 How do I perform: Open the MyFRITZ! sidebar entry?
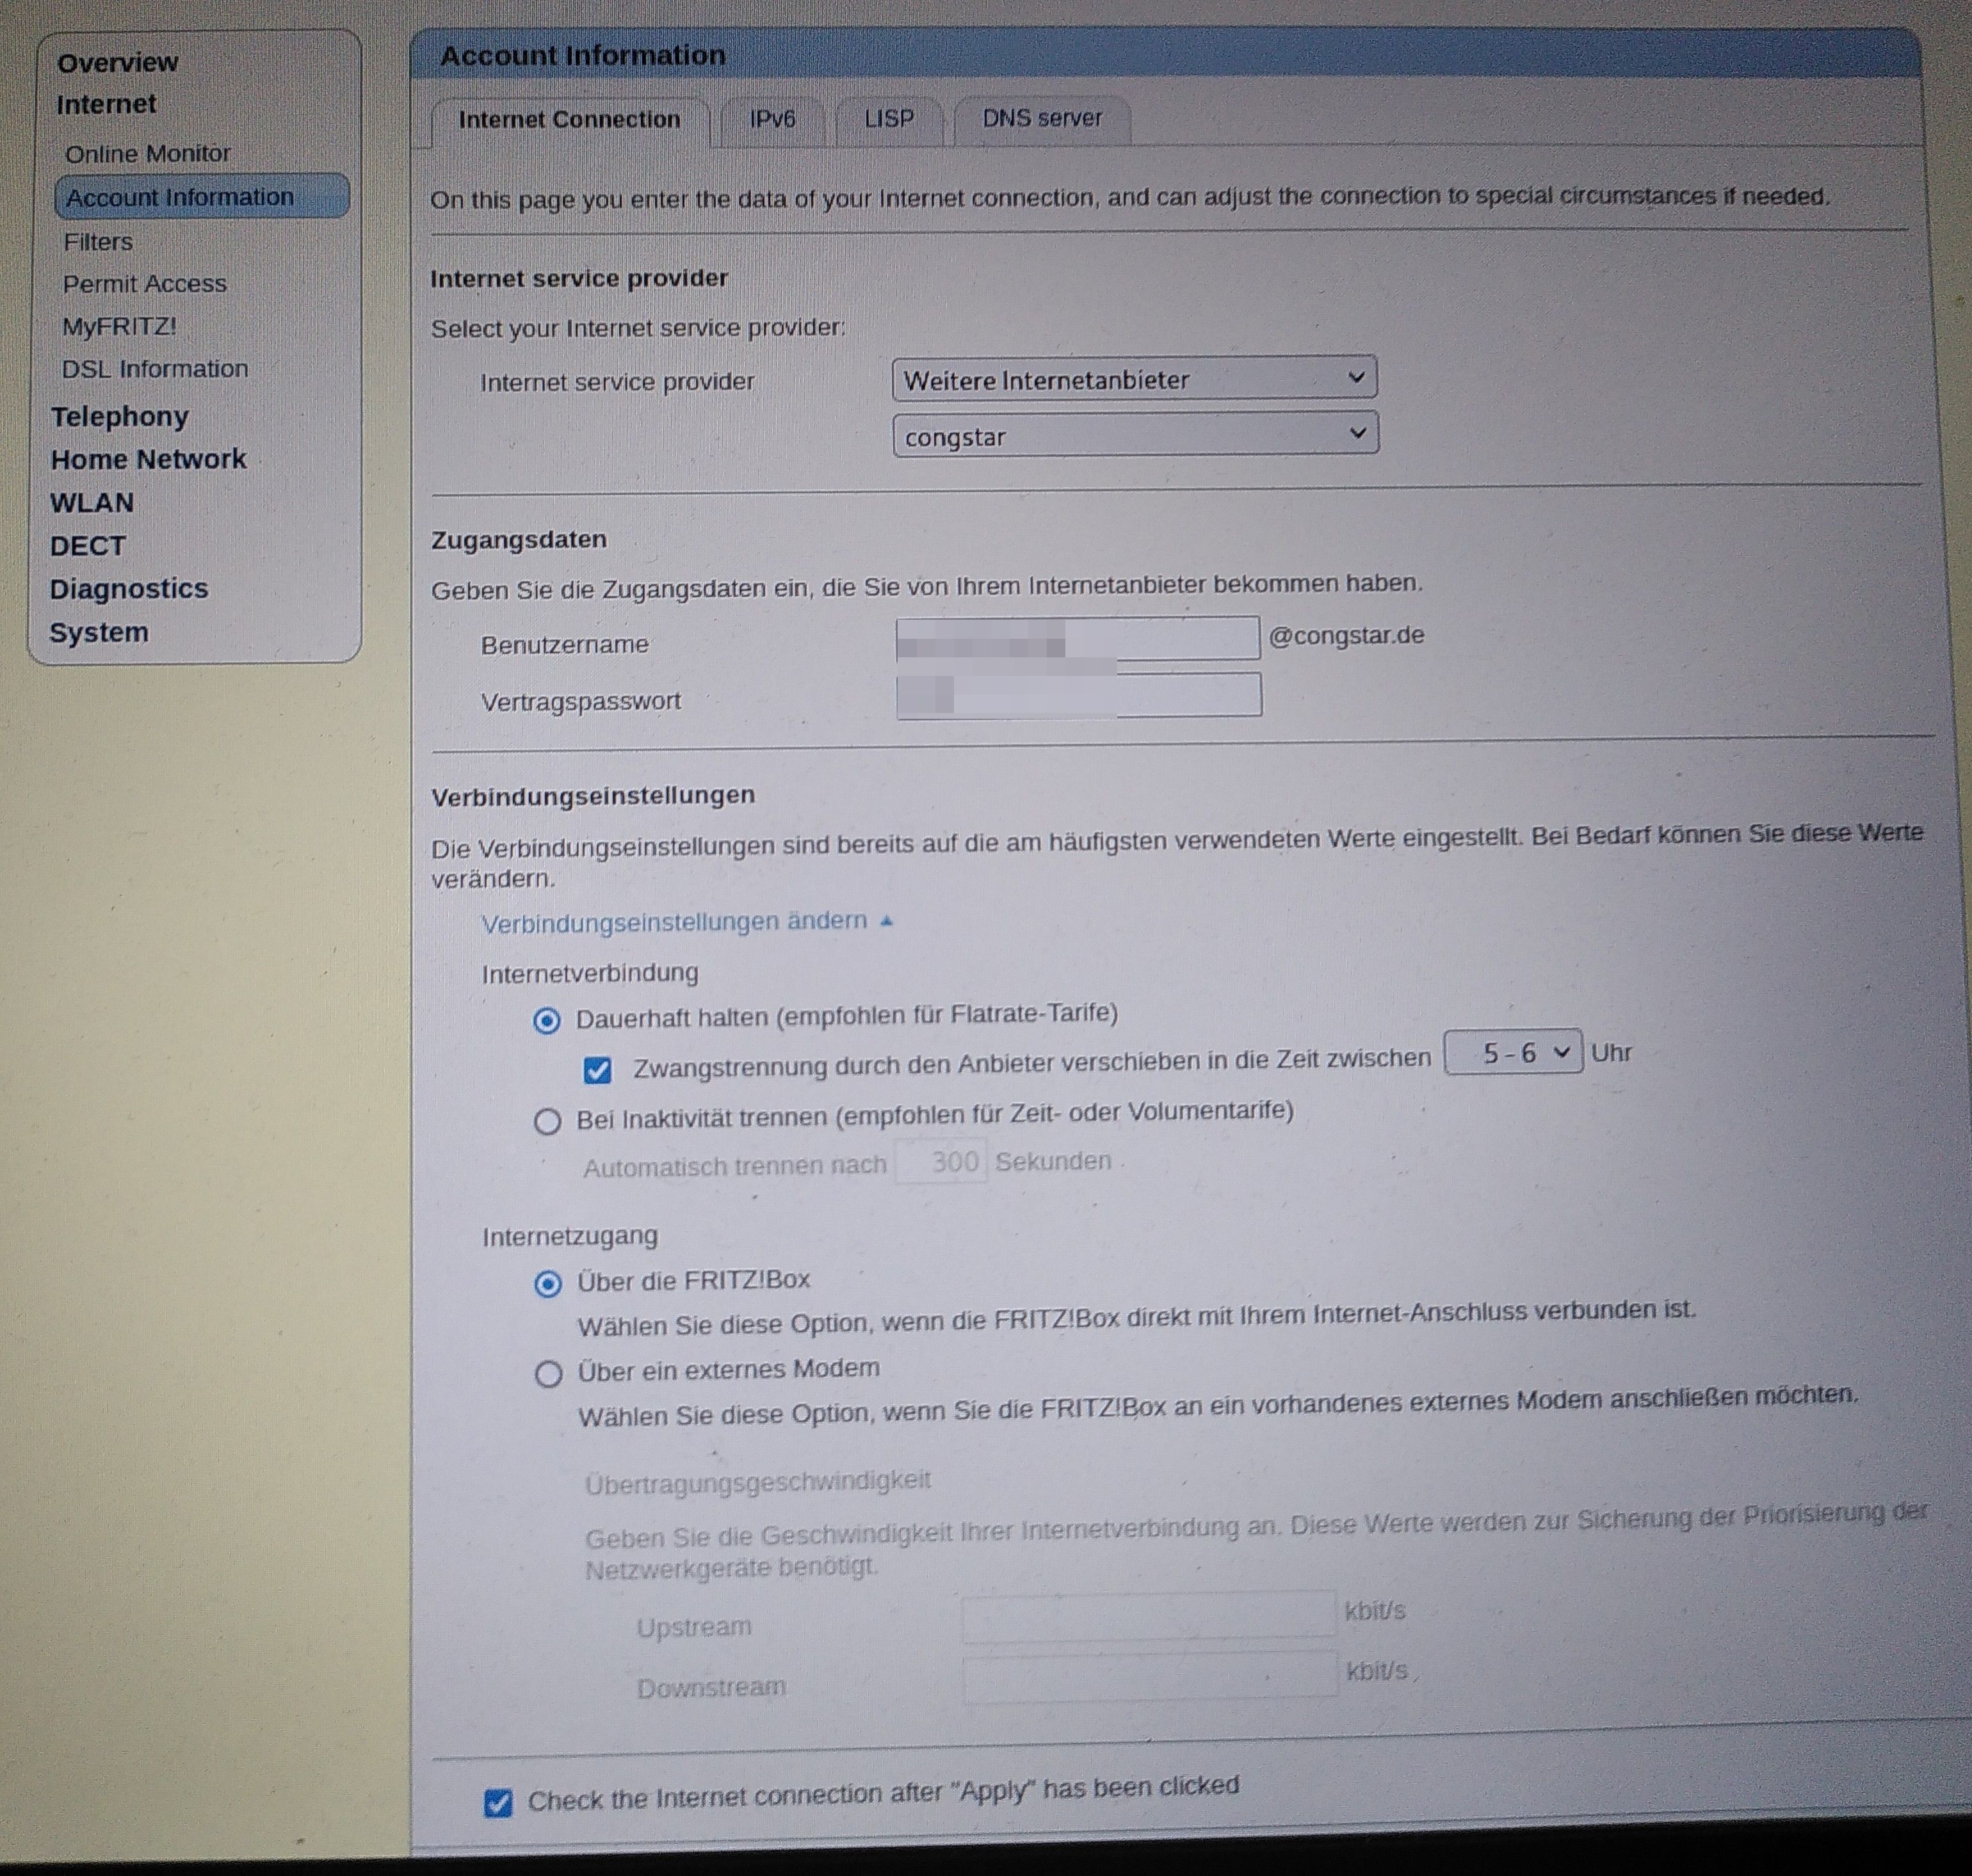tap(119, 327)
